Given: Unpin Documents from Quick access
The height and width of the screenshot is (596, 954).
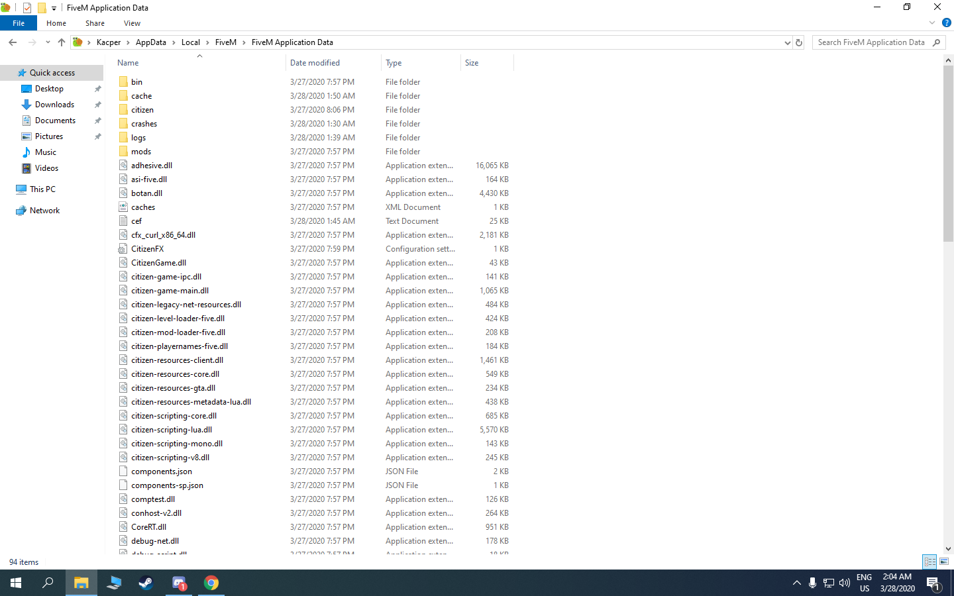Looking at the screenshot, I should (x=98, y=121).
